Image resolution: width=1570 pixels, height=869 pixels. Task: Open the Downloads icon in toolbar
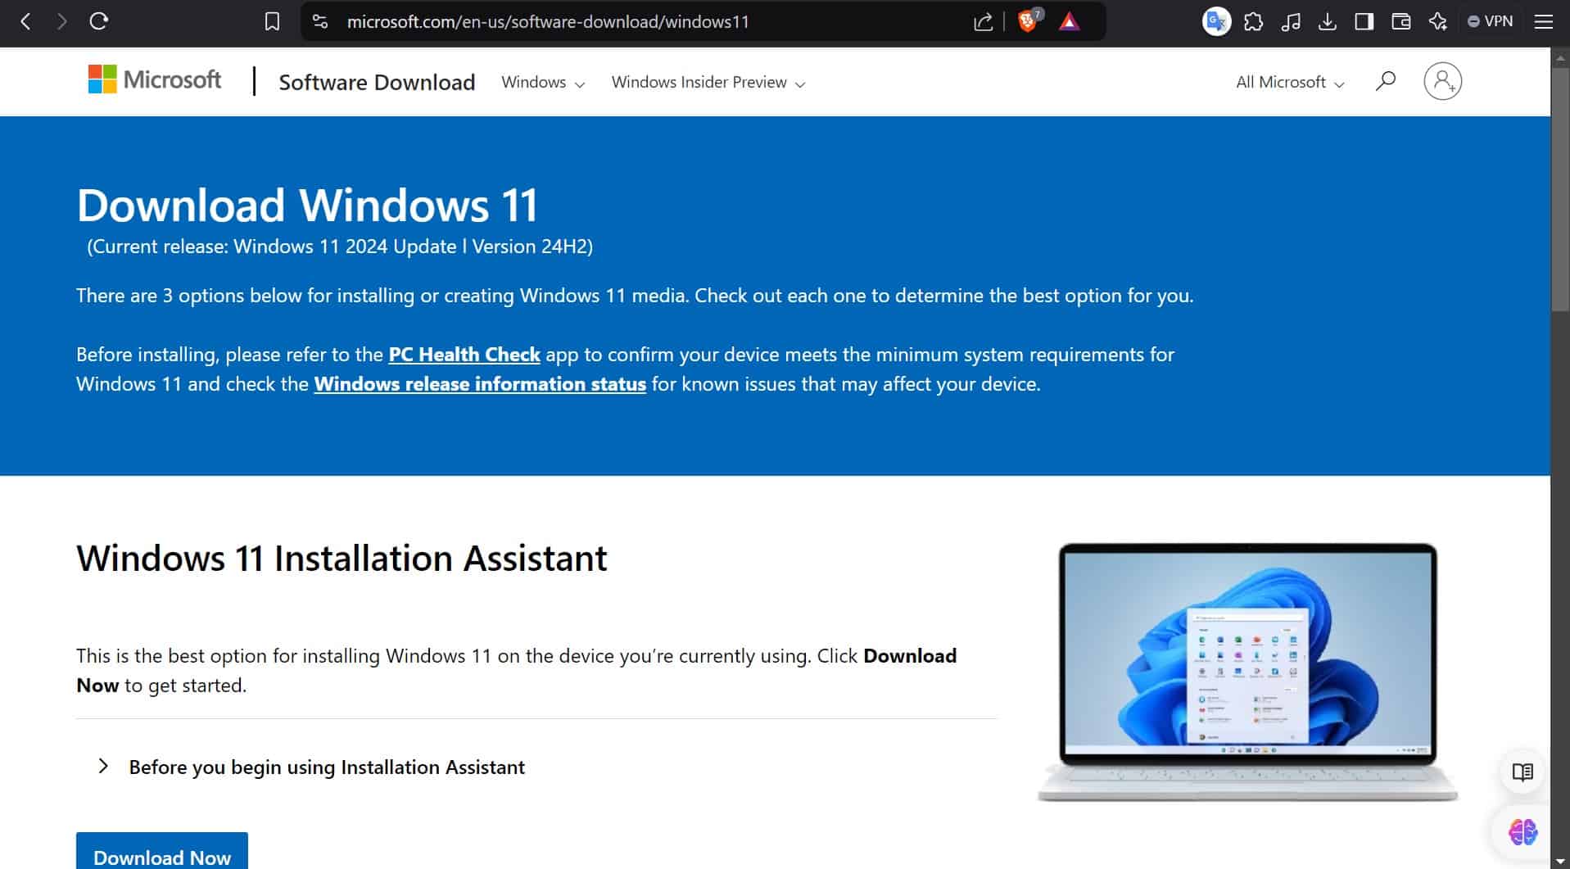(1328, 21)
